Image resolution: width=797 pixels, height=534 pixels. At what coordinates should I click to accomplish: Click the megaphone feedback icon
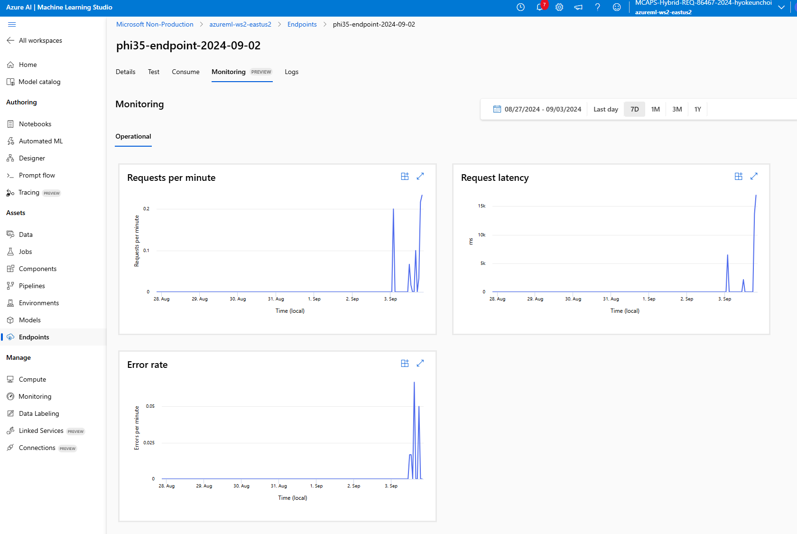578,7
